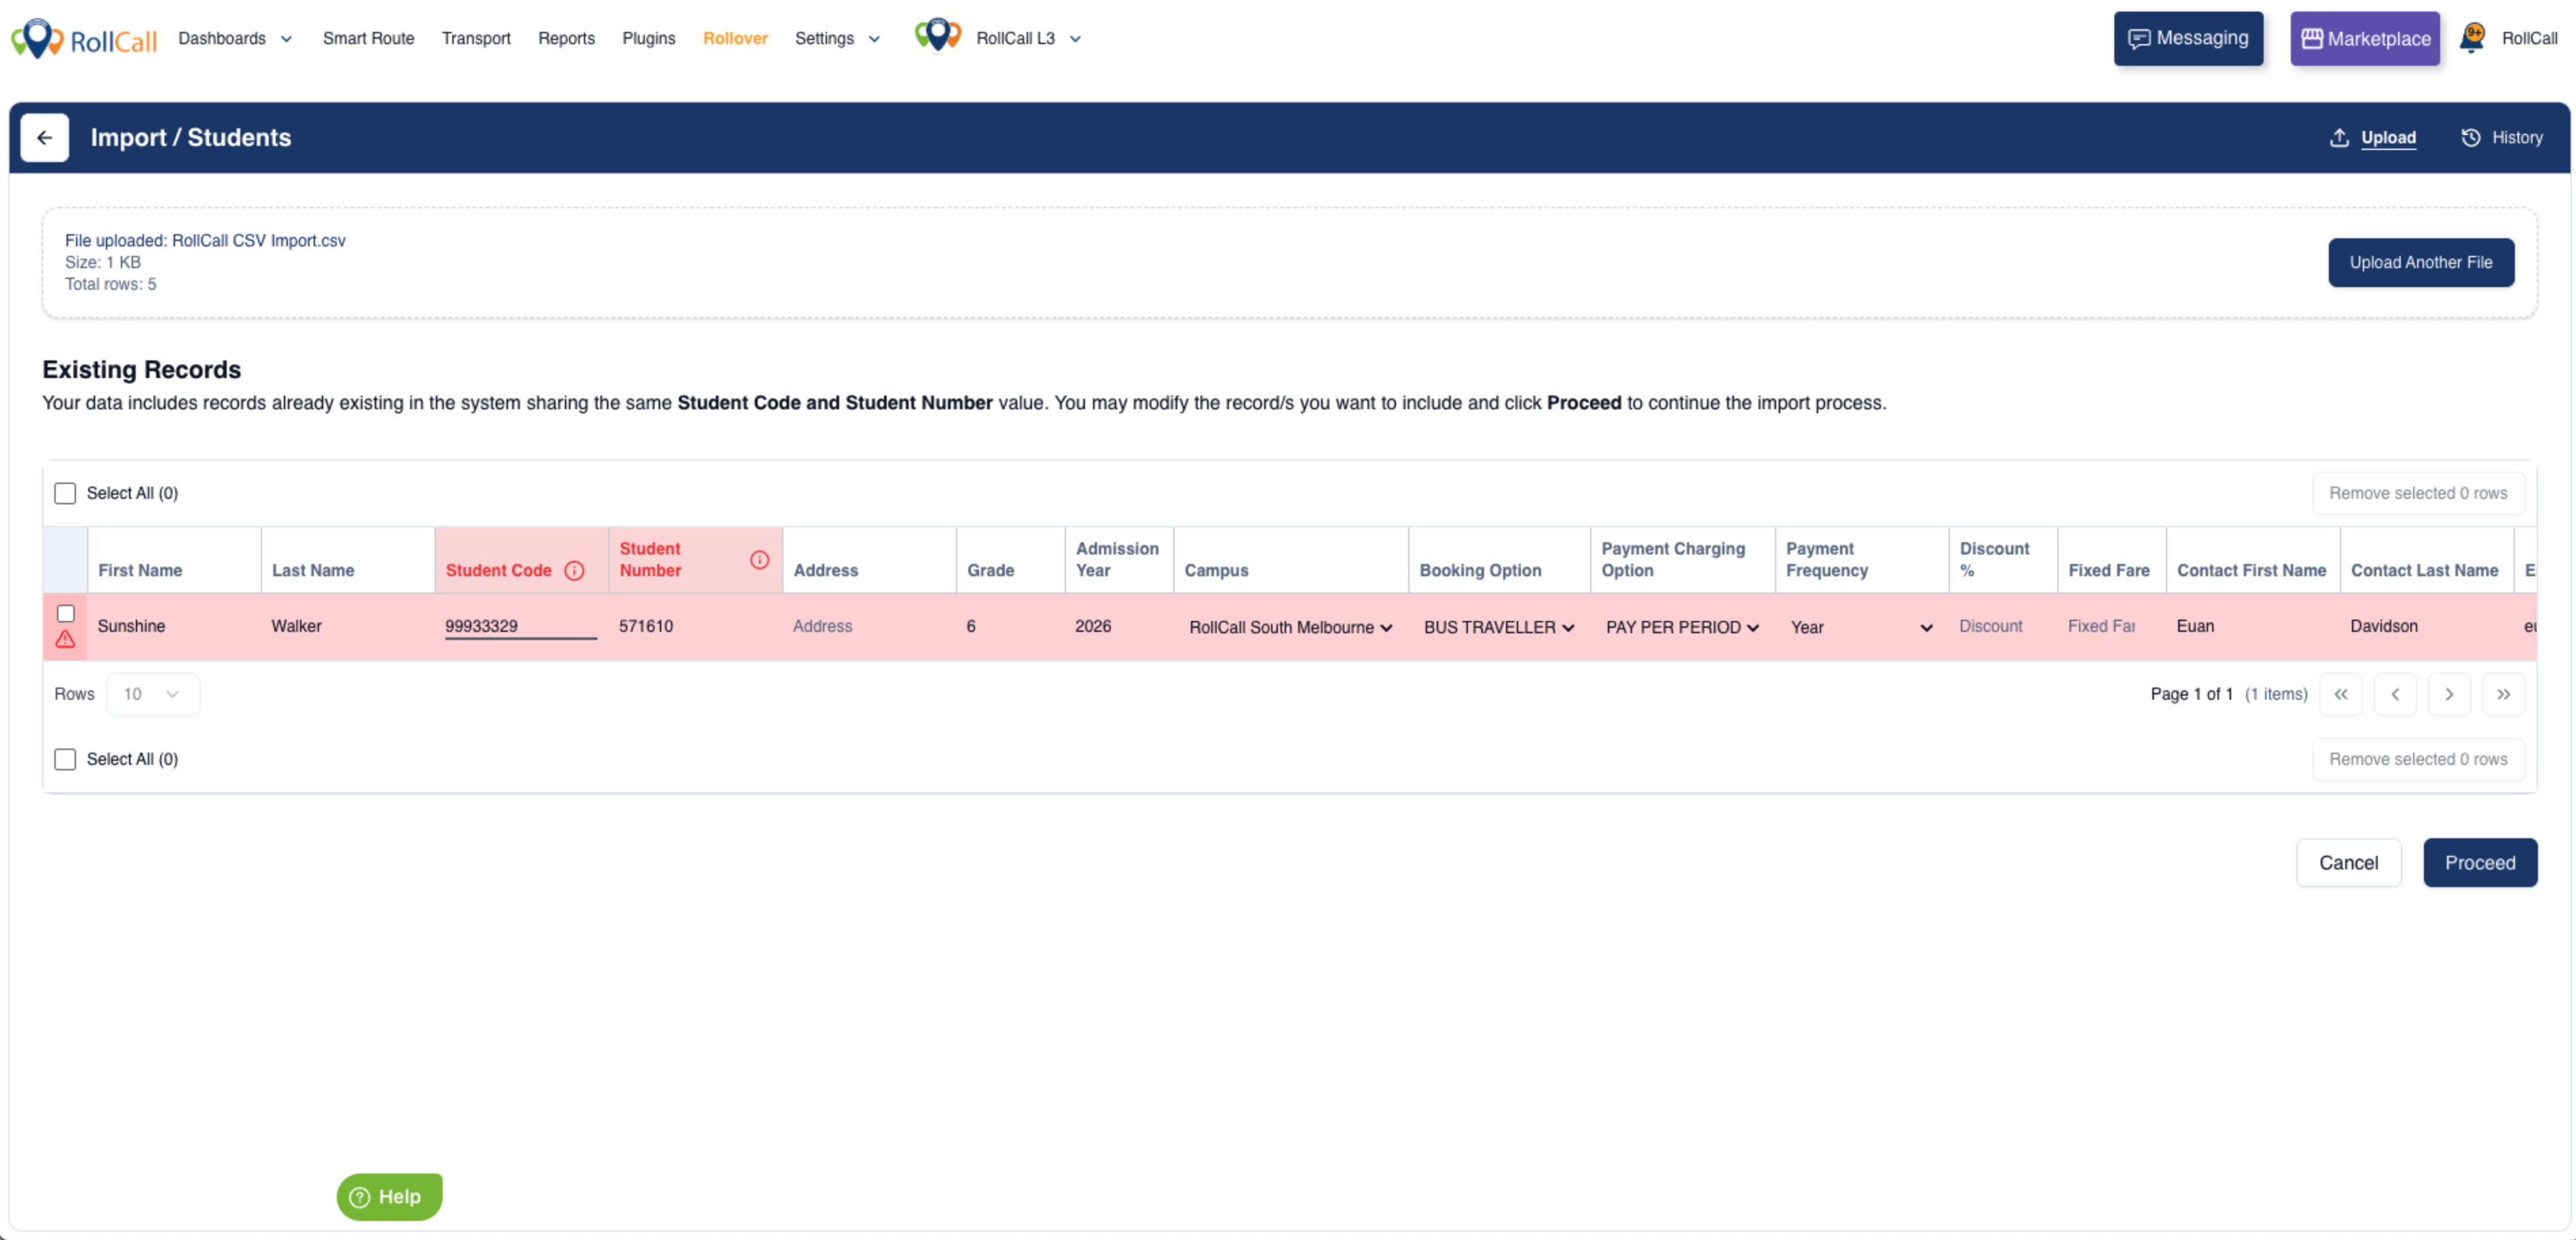Image resolution: width=2576 pixels, height=1240 pixels.
Task: Tick the bottom Select All checkbox
Action: (65, 759)
